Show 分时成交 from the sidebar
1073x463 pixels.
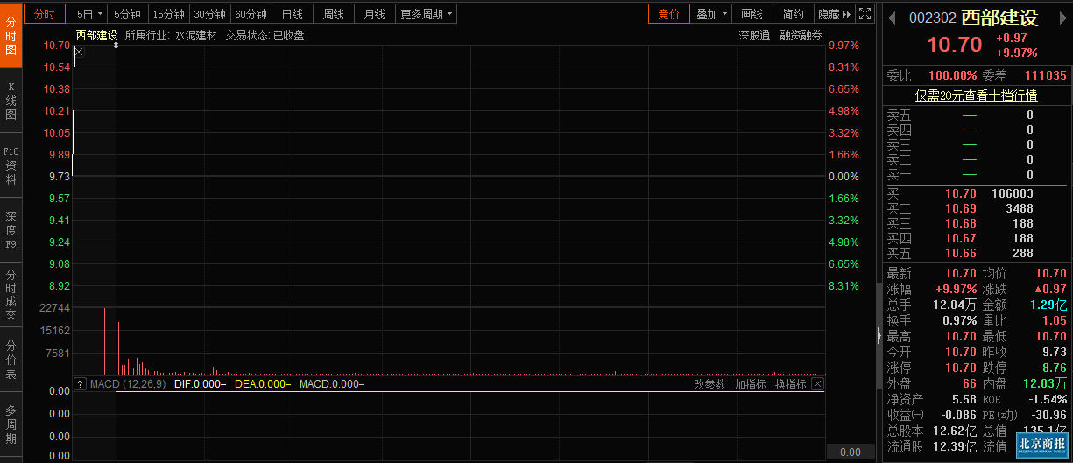click(11, 295)
